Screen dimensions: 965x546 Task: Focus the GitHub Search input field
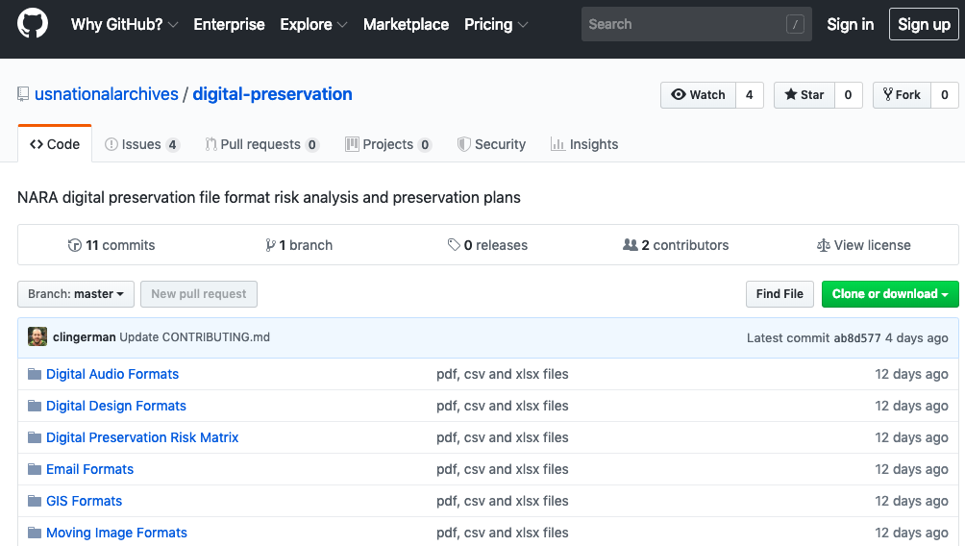click(697, 25)
